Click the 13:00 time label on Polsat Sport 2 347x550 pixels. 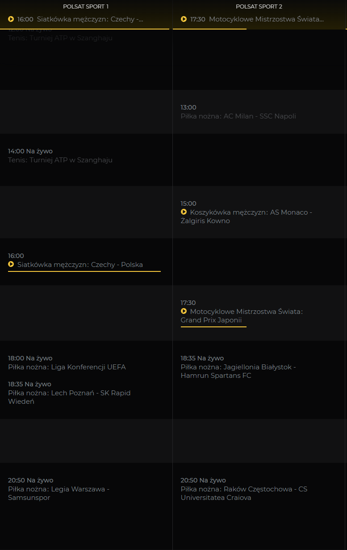pyautogui.click(x=188, y=107)
